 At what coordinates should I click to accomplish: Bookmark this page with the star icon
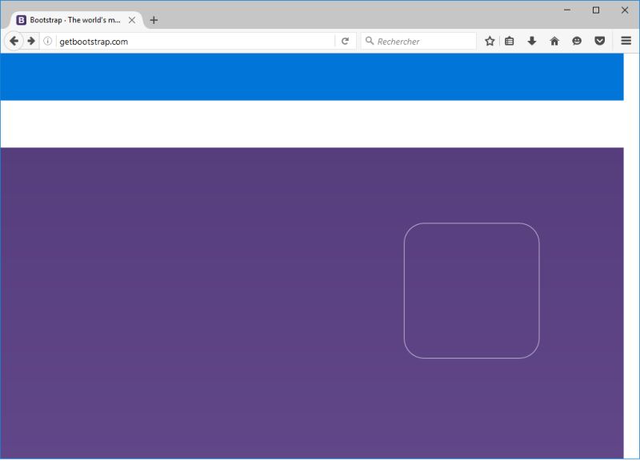[x=489, y=41]
